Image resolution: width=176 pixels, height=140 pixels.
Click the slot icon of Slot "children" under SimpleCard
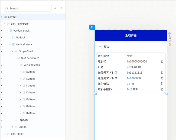coord(18,58)
